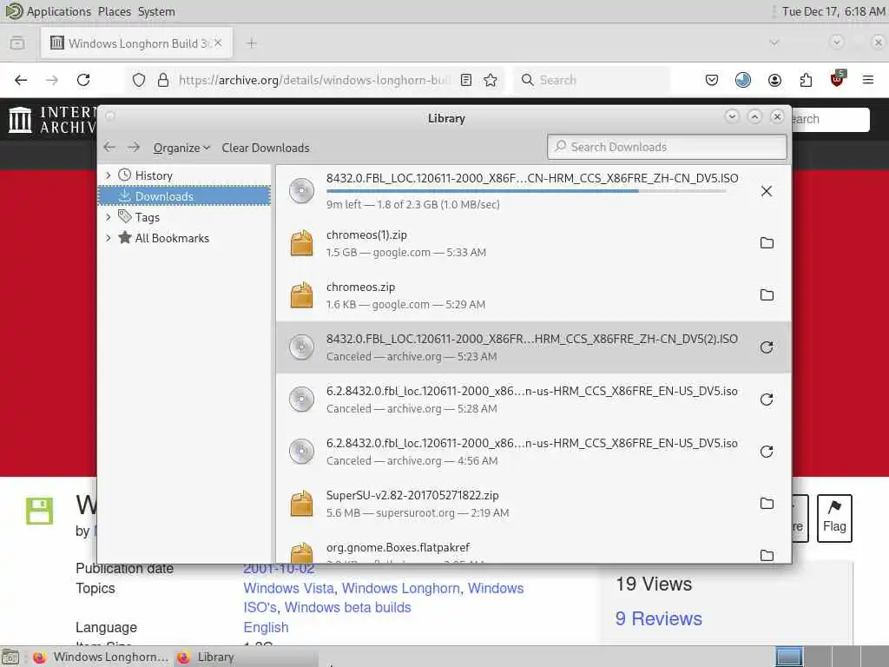Click the Library forward arrow

tap(133, 148)
